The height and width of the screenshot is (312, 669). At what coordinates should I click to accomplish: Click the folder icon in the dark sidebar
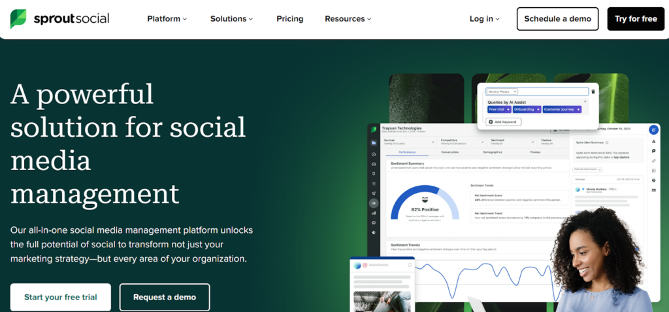[x=374, y=143]
